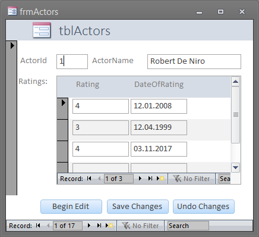Screen dimensions: 259x237
Task: Click the ActorId label
Action: tap(33, 61)
